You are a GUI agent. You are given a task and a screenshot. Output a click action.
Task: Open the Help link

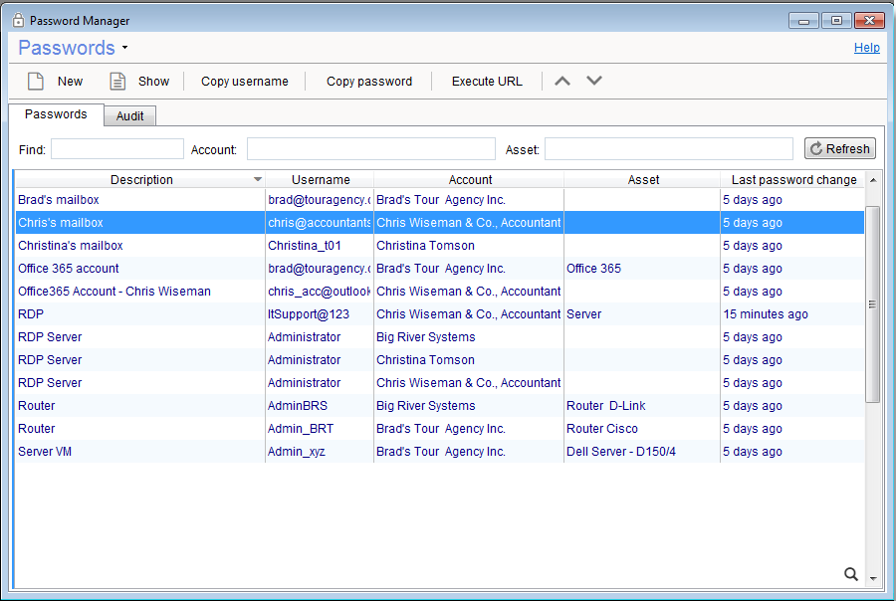coord(866,48)
